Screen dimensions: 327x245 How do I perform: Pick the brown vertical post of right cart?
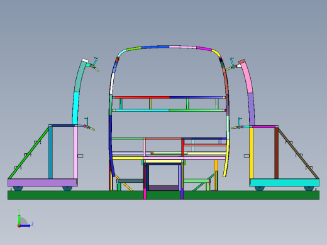[x=276, y=153]
